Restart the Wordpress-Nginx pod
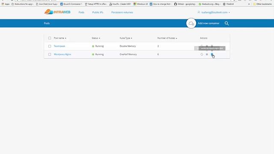274x154 pixels. pyautogui.click(x=202, y=54)
